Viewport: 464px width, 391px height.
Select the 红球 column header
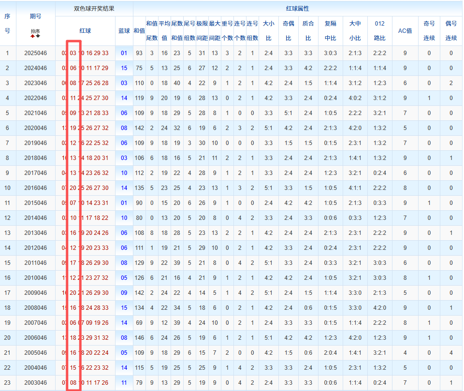(85, 30)
